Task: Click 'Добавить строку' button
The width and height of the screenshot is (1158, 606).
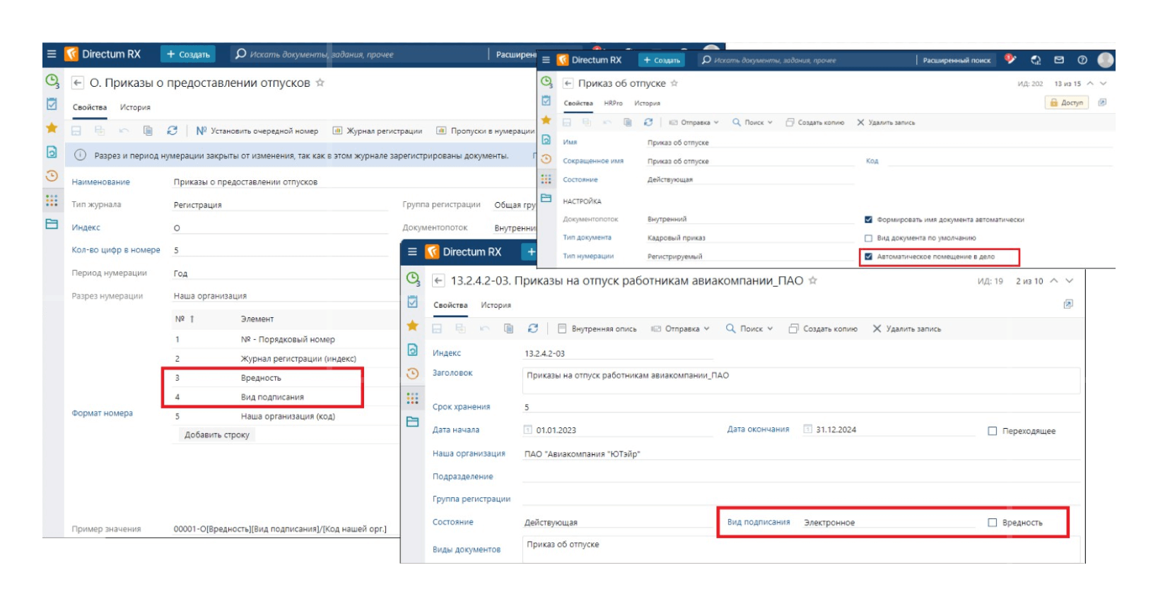Action: 217,435
